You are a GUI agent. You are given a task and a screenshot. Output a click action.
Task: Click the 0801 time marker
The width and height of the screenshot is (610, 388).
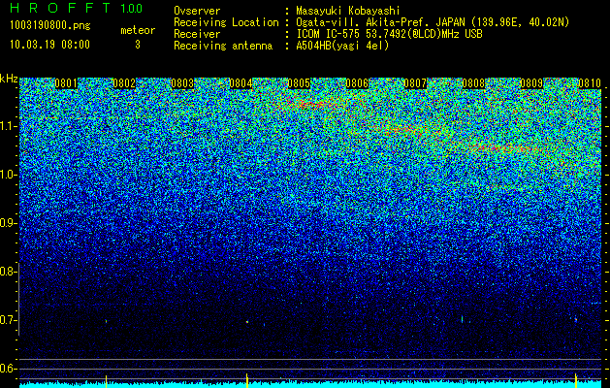[66, 83]
